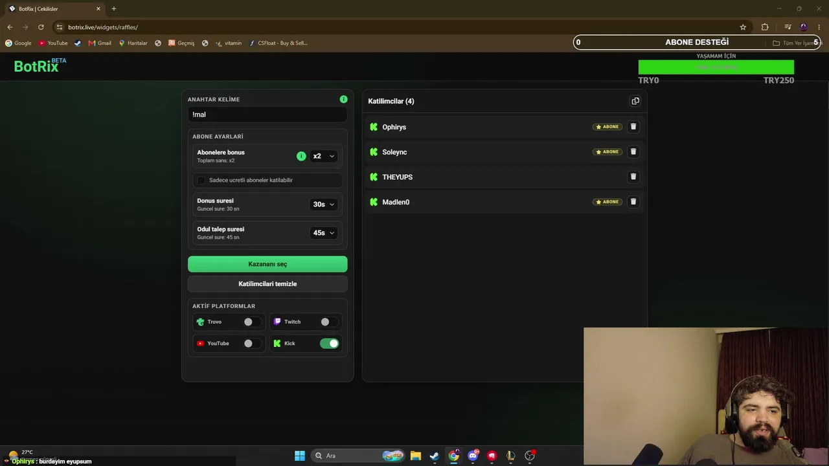829x466 pixels.
Task: Click the browser address bar URL
Action: click(103, 27)
